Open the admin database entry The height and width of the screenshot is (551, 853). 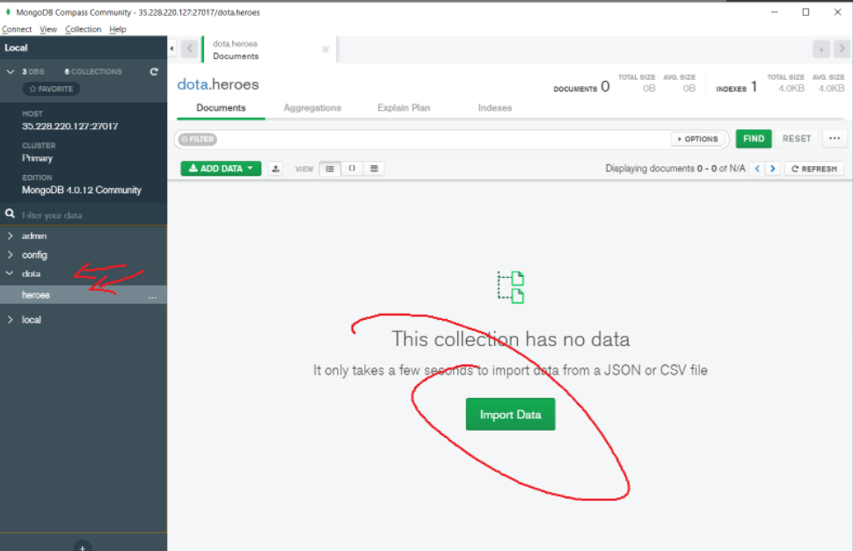pos(33,236)
